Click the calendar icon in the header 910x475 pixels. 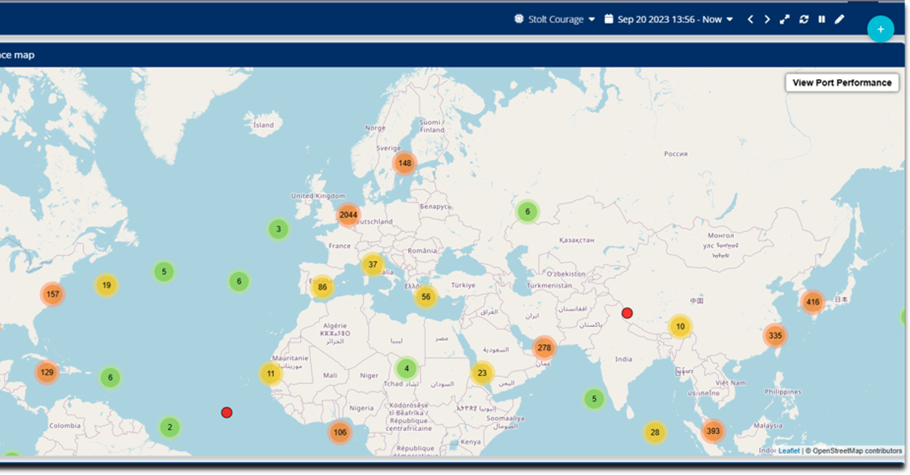pos(608,19)
